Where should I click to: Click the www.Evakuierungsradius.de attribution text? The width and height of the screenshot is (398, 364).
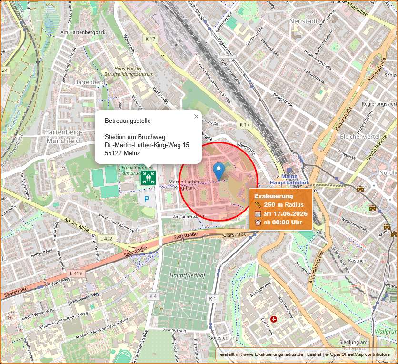(273, 354)
